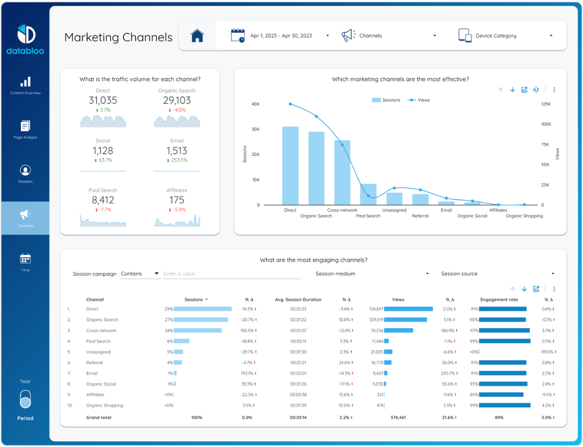Viewport: 583px width, 447px height.
Task: Open Content Overview bar chart icon
Action: pos(26,82)
